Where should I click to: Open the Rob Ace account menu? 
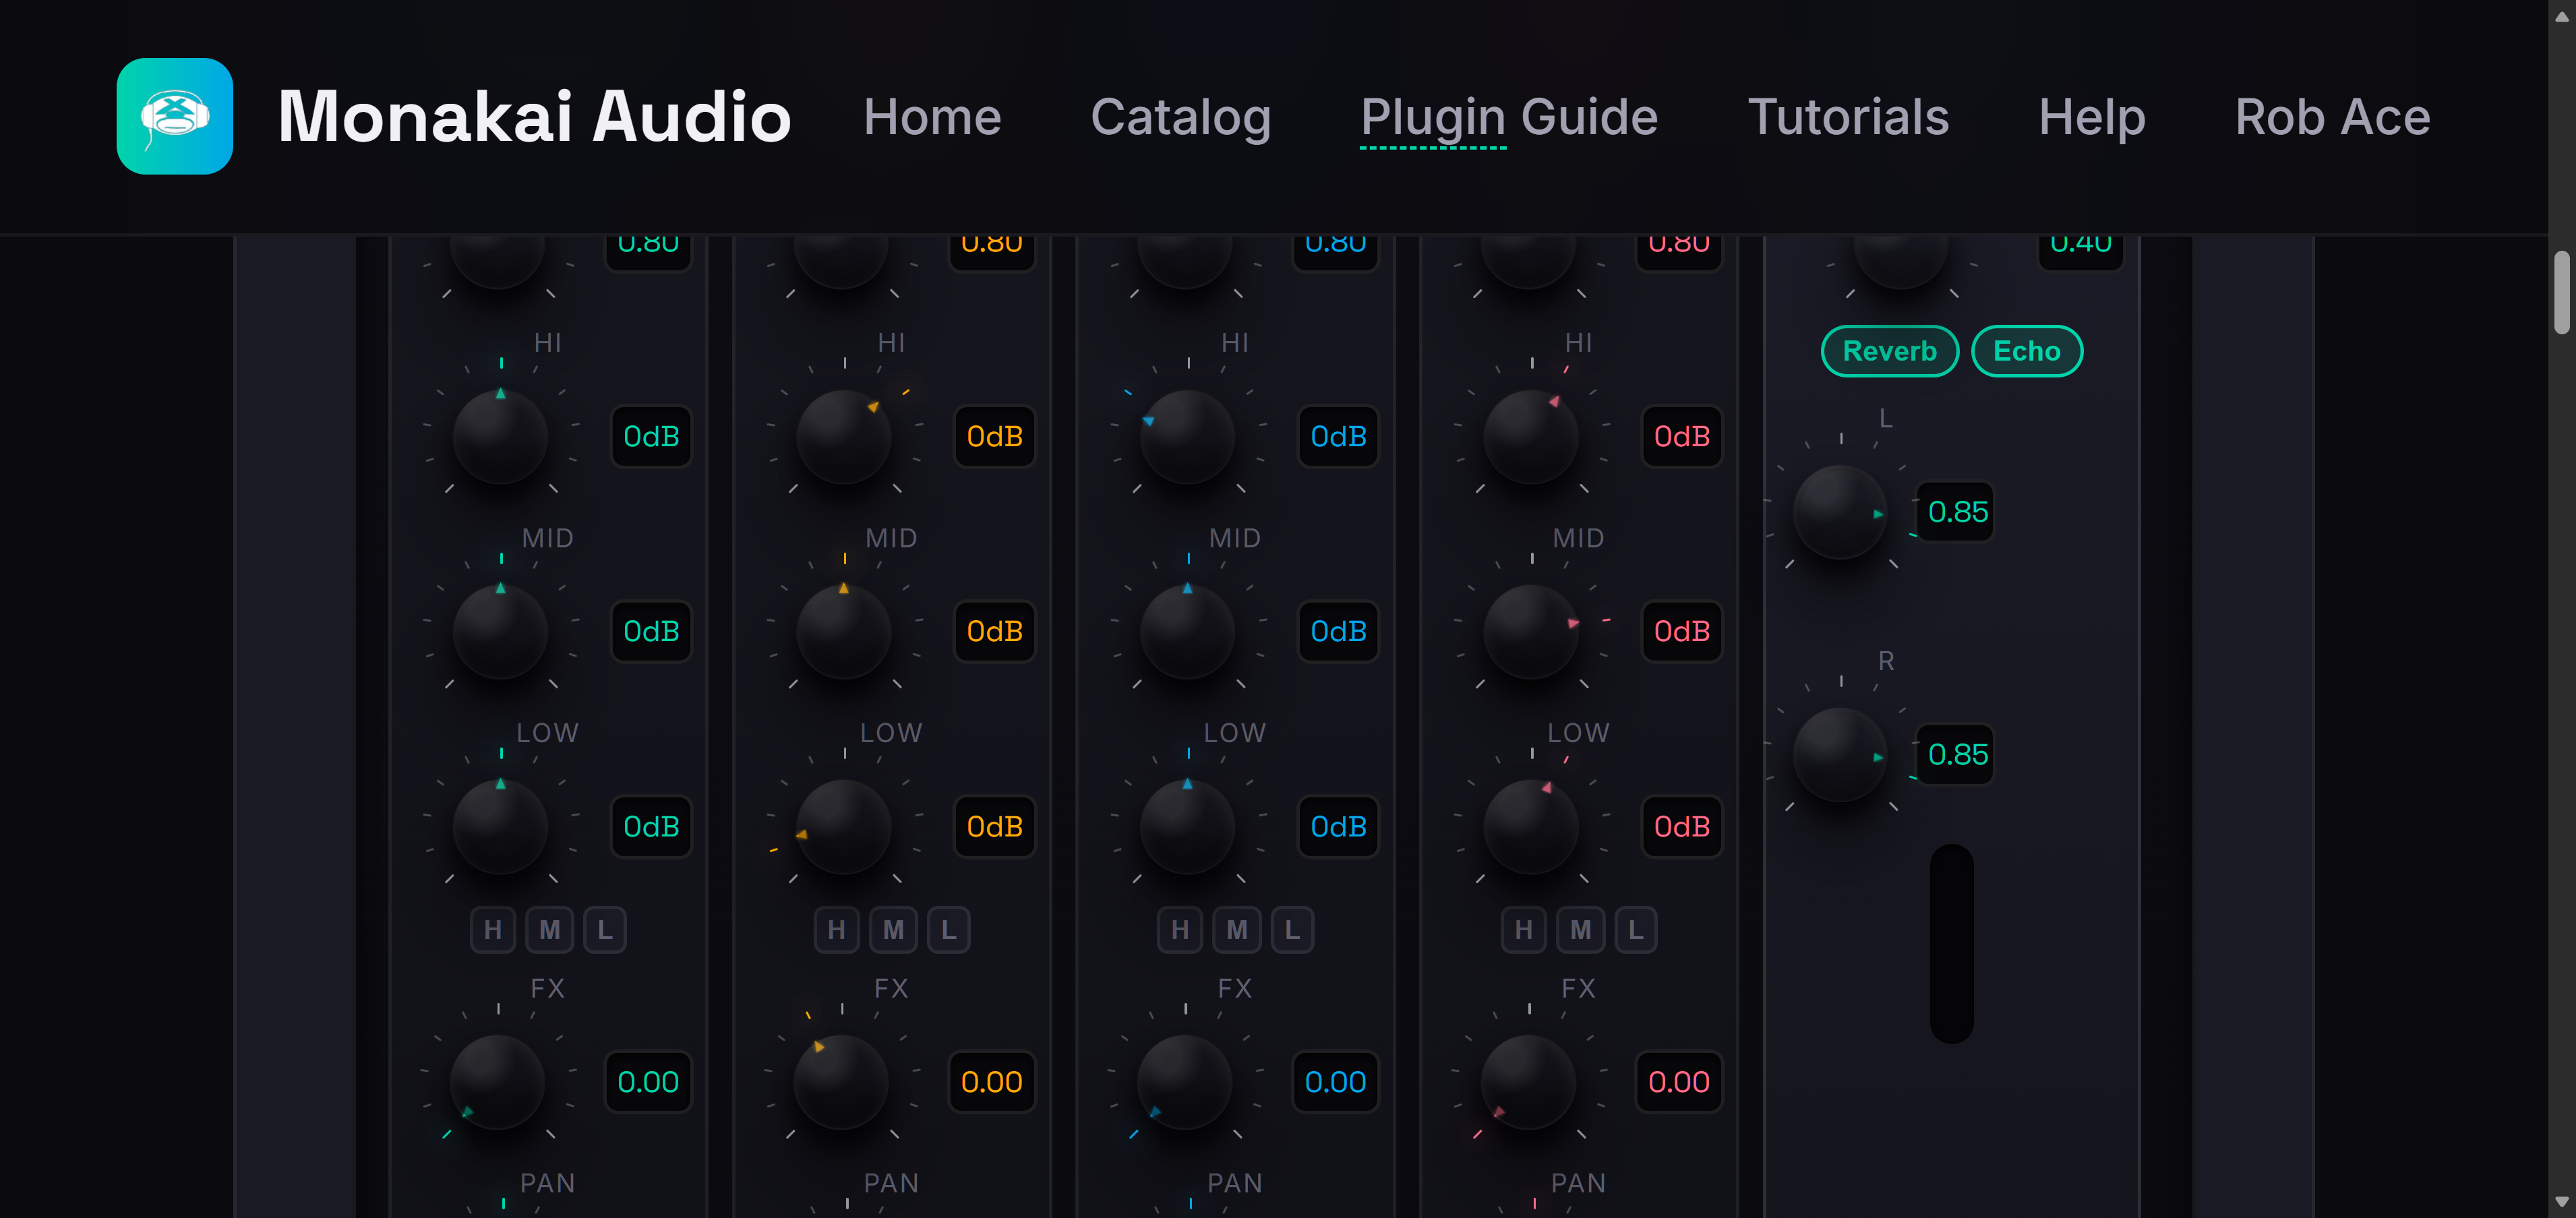click(x=2332, y=117)
